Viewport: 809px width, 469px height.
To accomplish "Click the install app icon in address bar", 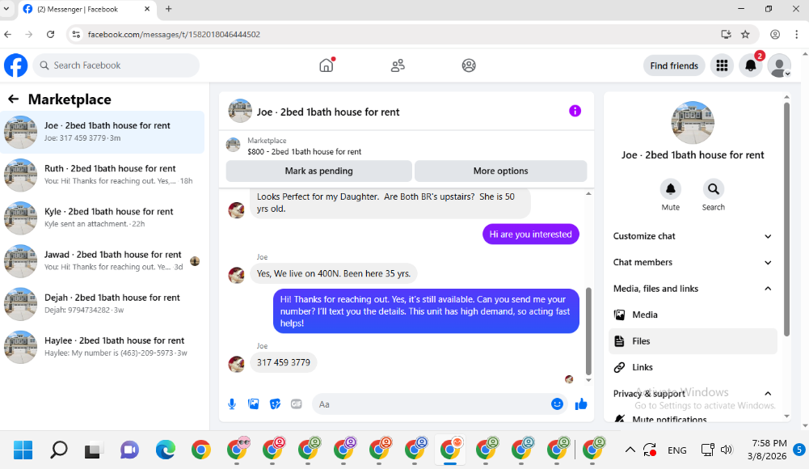I will tap(726, 35).
